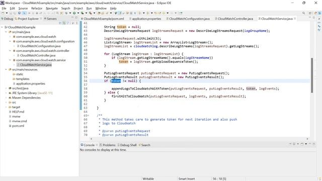Click the editor horizontal scroll right arrow

point(307,139)
